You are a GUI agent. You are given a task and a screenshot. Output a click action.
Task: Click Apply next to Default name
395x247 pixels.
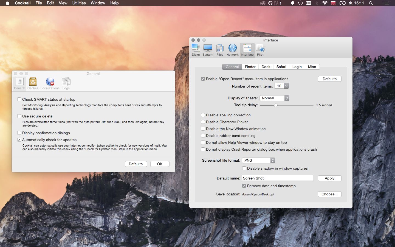pos(329,178)
